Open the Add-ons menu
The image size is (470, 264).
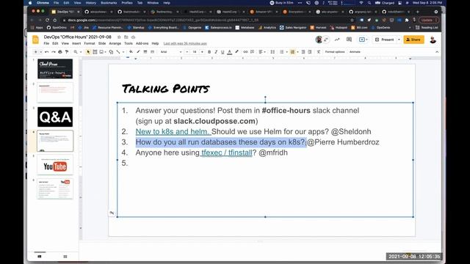point(142,43)
